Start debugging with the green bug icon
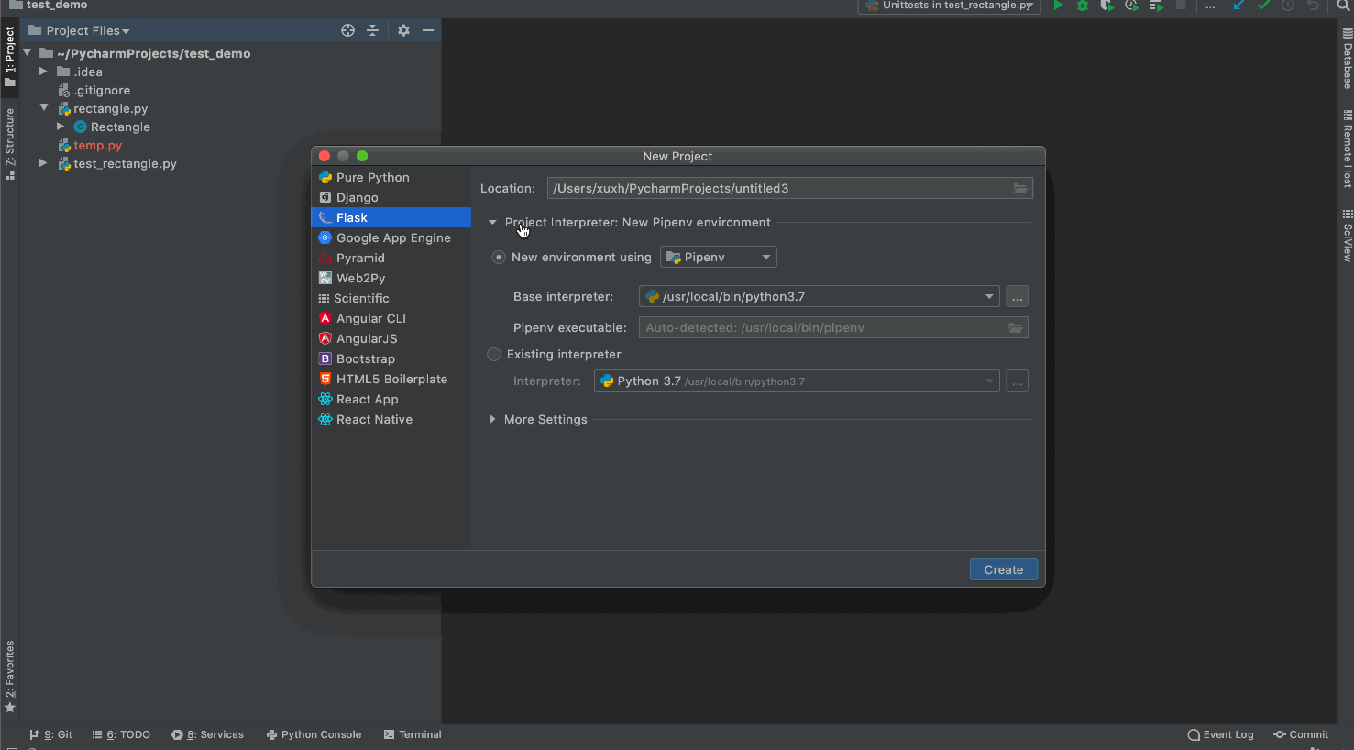 coord(1083,6)
